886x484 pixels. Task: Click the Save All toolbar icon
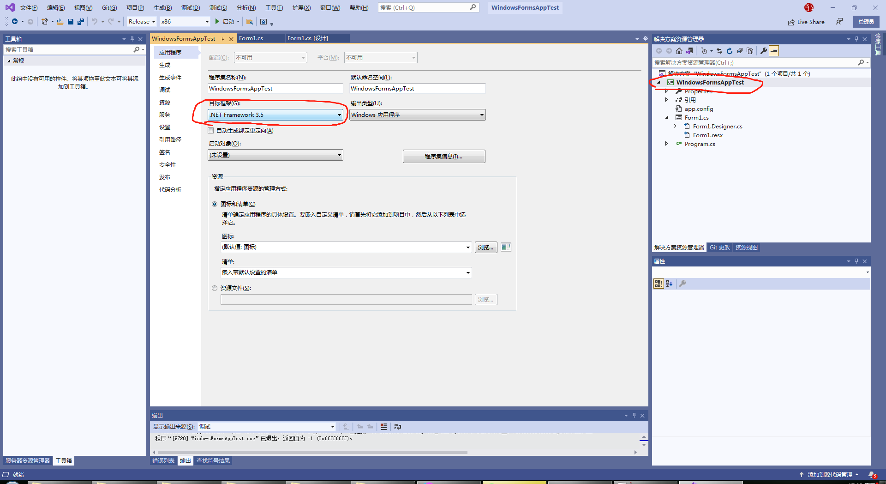click(81, 22)
